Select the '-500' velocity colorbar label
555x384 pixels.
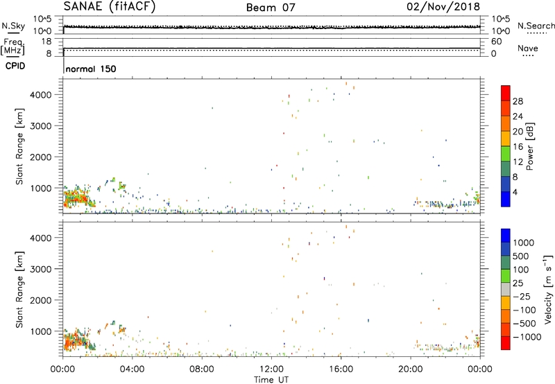tap(524, 323)
